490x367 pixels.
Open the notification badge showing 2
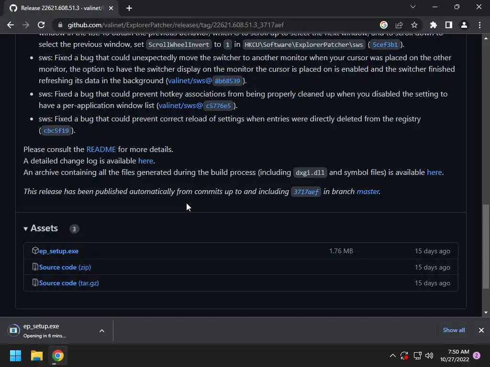pyautogui.click(x=477, y=356)
